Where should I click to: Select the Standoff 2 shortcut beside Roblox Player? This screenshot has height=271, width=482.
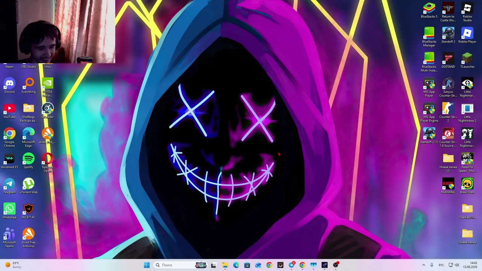coord(448,36)
